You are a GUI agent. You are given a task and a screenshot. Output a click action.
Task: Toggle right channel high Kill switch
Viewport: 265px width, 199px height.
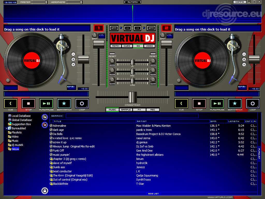click(x=153, y=65)
